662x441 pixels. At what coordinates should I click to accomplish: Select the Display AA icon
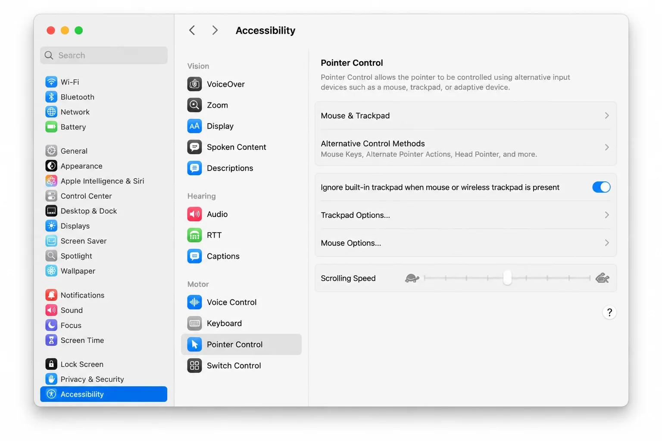point(194,126)
